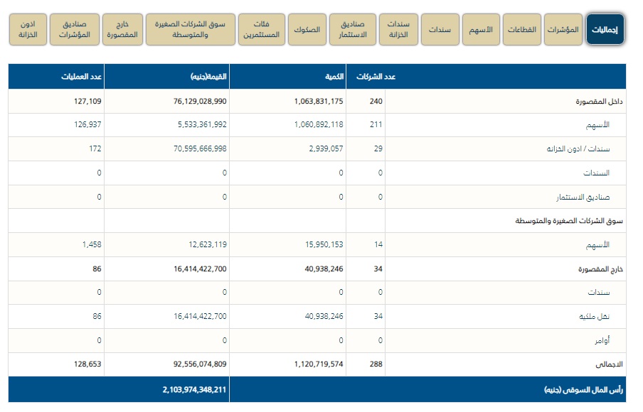This screenshot has height=412, width=643.
Task: Switch to the القطاعات (Sectors) tab
Action: click(522, 29)
